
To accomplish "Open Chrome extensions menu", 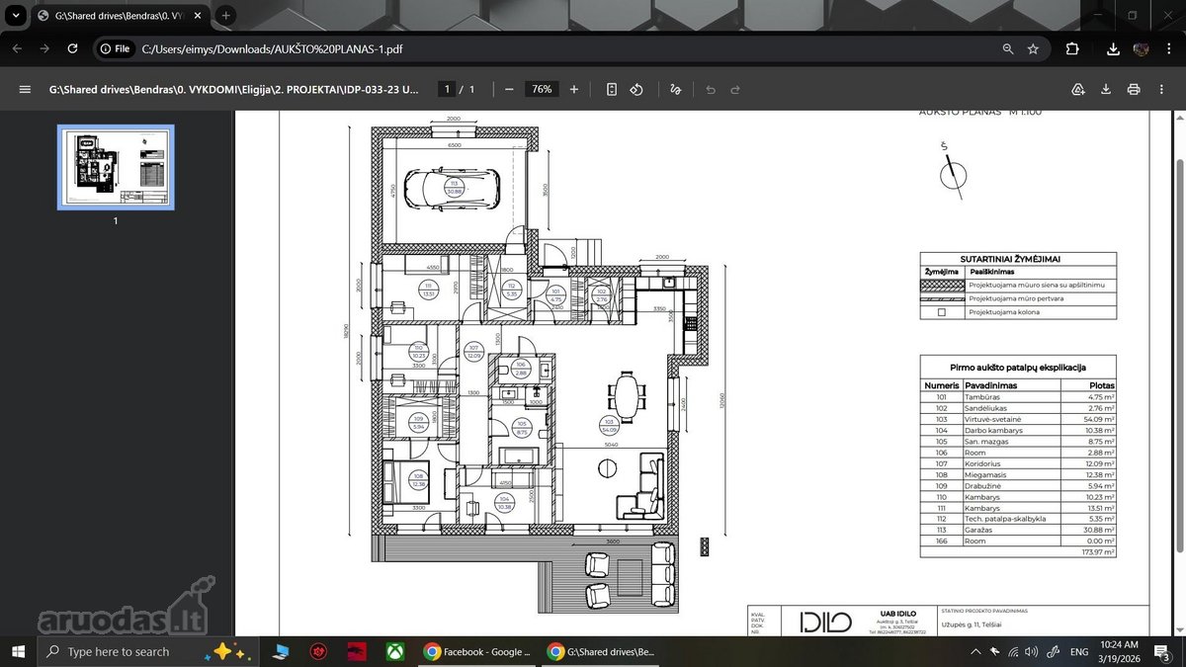I will (x=1072, y=48).
